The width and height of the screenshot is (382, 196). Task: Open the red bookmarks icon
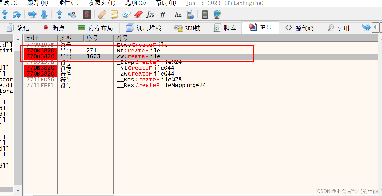(138, 14)
